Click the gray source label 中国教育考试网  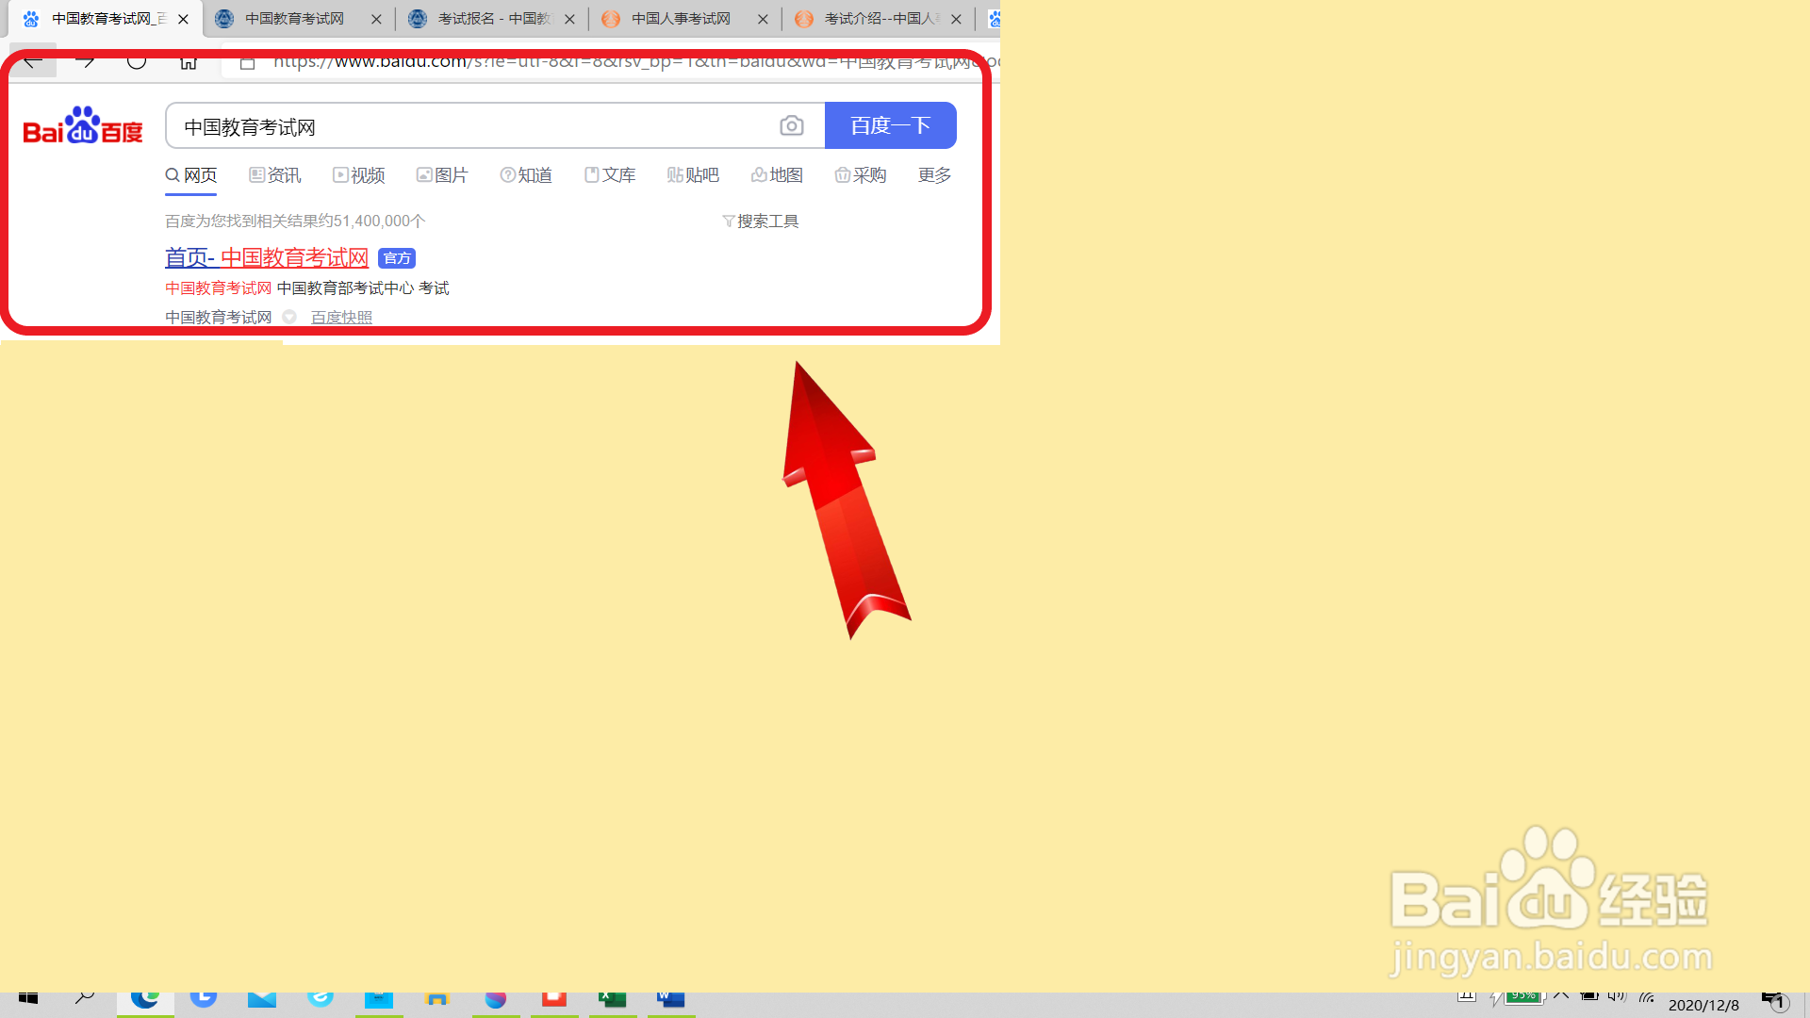pyautogui.click(x=219, y=318)
